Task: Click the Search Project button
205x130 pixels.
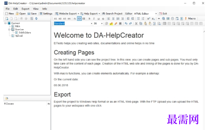Action: coord(112,14)
